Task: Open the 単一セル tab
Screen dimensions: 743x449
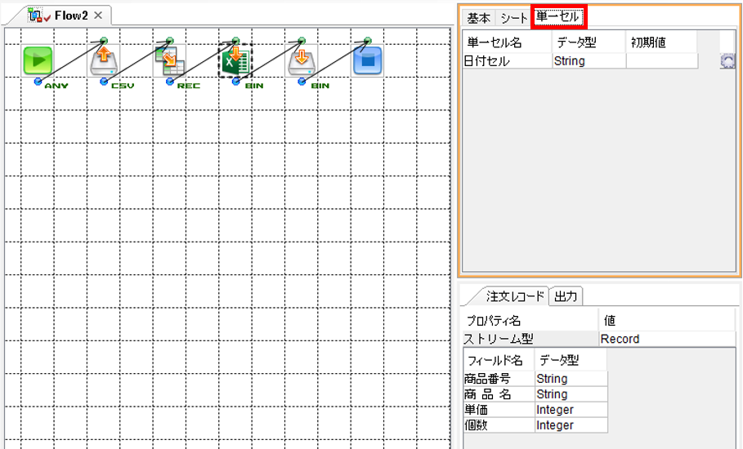Action: coord(558,17)
